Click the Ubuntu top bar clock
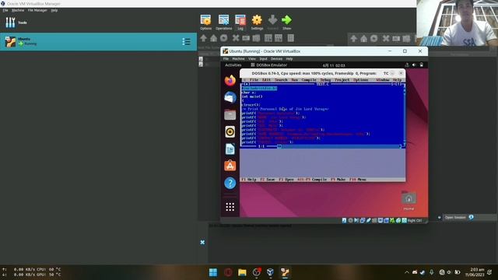This screenshot has height=280, width=498. coord(334,65)
